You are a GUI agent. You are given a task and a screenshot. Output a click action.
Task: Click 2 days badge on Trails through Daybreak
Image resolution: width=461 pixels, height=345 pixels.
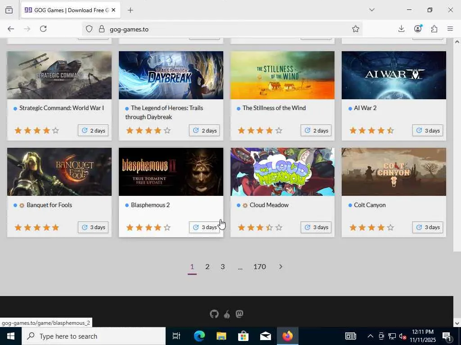pos(205,131)
